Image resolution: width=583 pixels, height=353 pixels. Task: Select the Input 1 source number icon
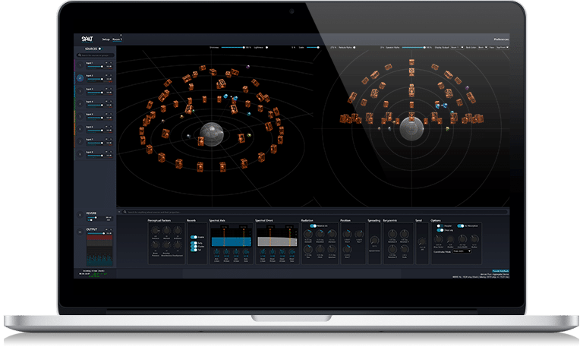click(x=81, y=66)
